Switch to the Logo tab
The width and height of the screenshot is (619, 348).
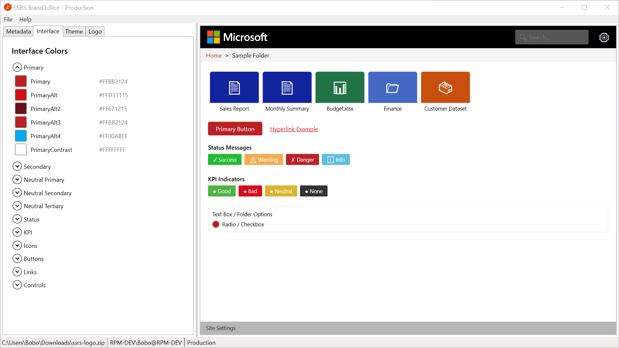tap(95, 32)
